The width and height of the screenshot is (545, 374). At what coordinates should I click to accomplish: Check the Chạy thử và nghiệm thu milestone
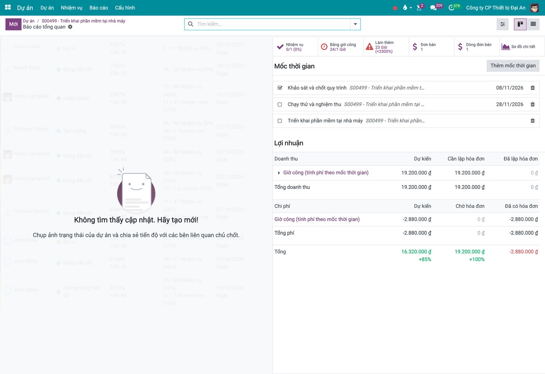tap(280, 104)
